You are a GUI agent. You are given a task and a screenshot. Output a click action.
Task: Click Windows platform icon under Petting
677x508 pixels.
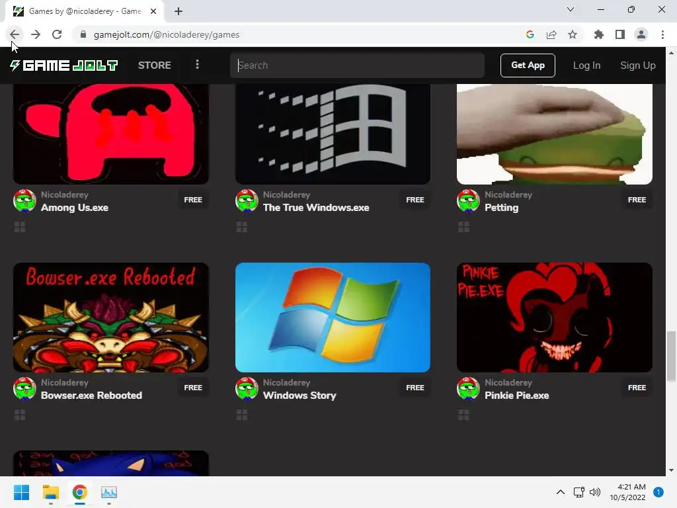click(463, 228)
